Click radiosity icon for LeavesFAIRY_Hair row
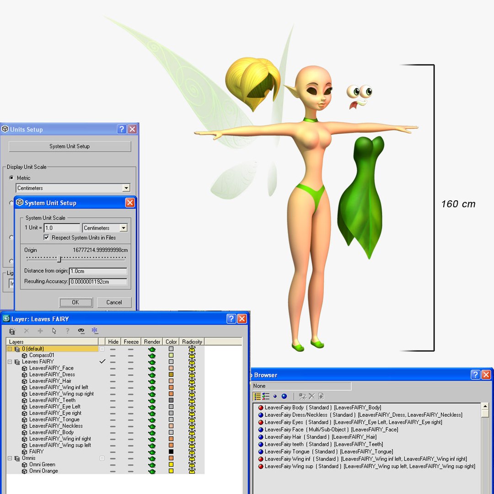This screenshot has height=494, width=494. [x=192, y=381]
